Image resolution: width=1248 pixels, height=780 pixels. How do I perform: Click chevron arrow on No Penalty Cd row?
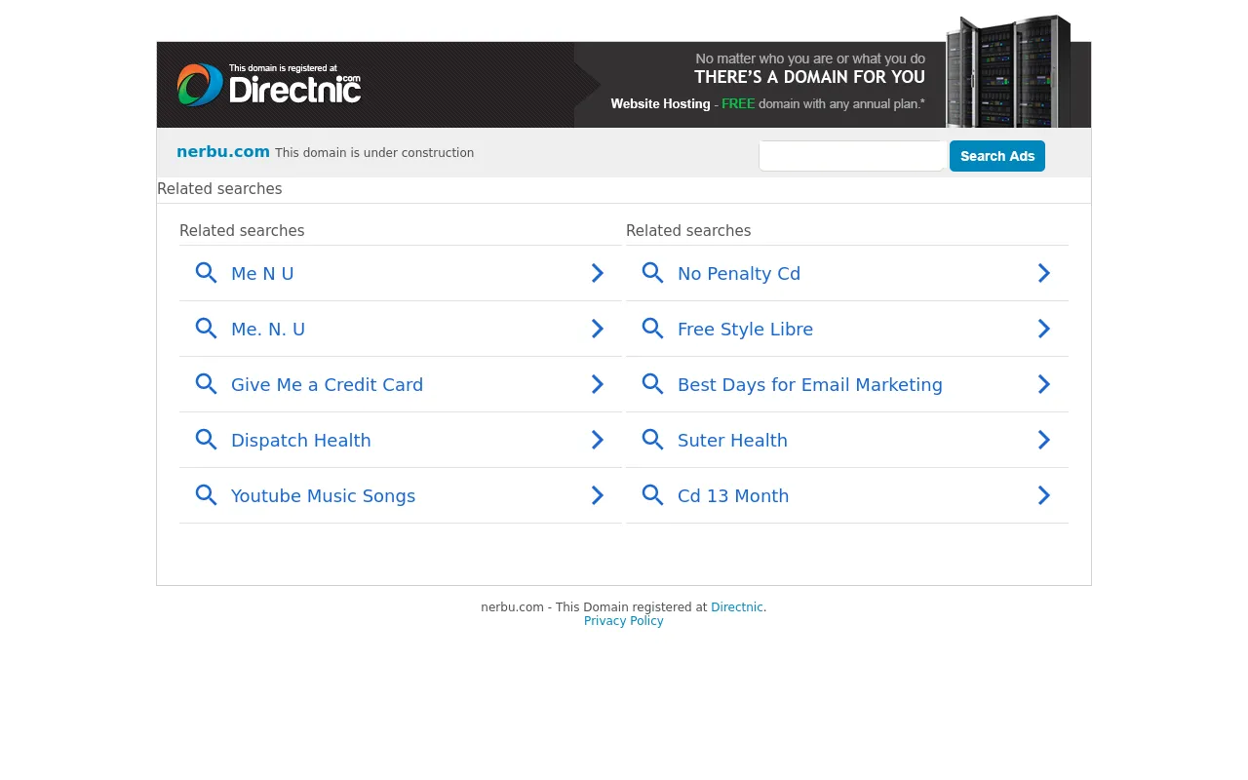pyautogui.click(x=1044, y=273)
